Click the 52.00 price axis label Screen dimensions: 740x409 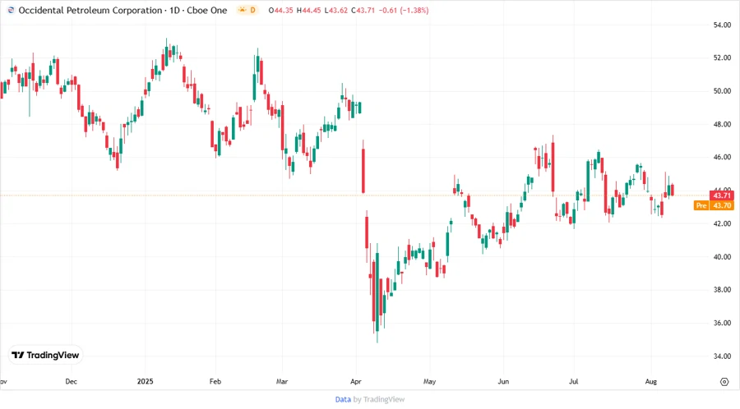[722, 58]
